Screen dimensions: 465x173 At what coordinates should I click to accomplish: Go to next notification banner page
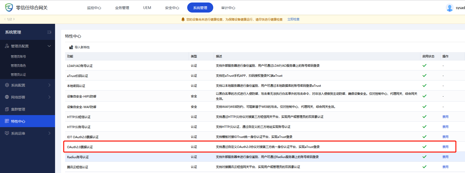tap(14, 19)
